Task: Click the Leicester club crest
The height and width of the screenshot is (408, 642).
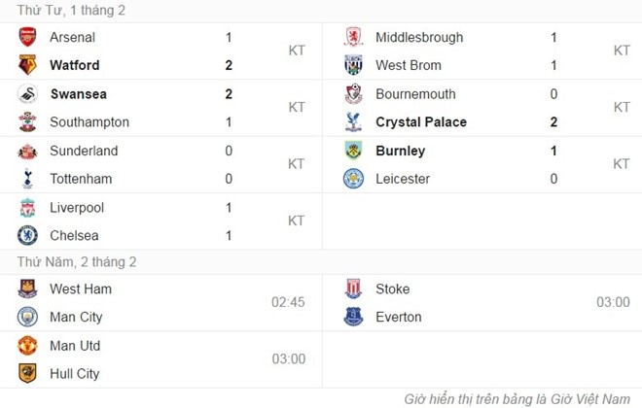Action: point(354,179)
